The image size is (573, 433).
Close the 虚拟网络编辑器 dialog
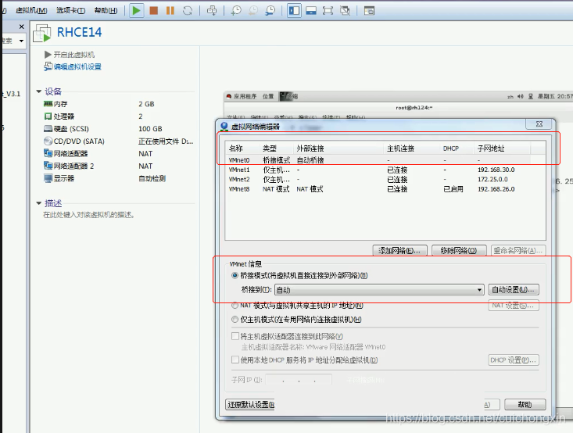pos(539,123)
